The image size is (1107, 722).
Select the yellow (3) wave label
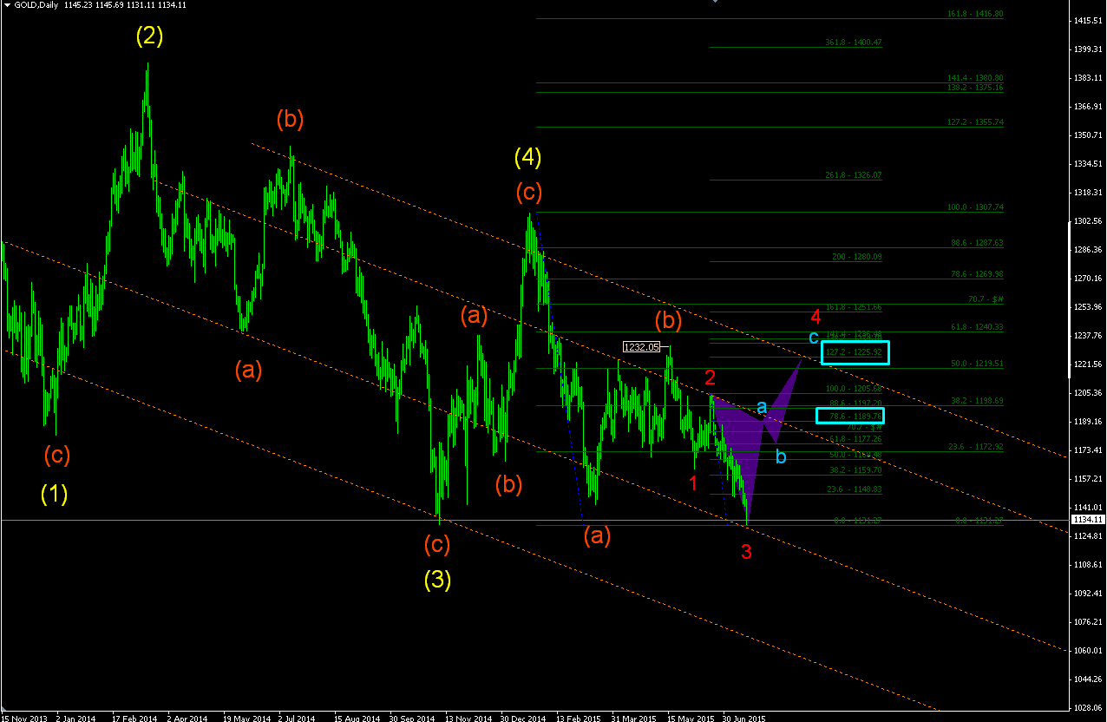[437, 579]
